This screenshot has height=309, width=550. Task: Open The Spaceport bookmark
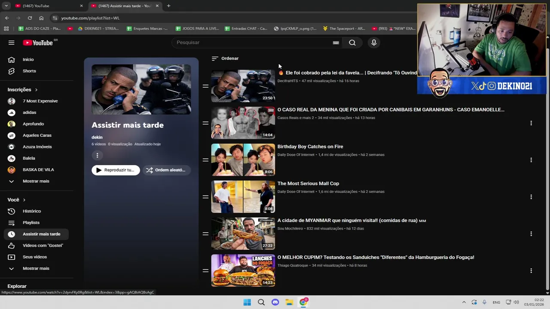point(344,29)
